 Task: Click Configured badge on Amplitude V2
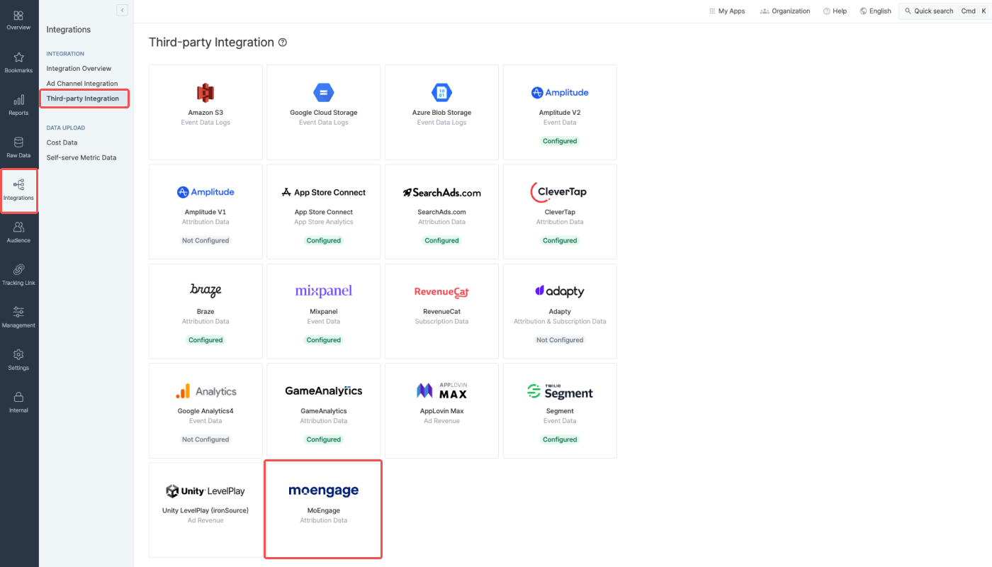point(560,141)
